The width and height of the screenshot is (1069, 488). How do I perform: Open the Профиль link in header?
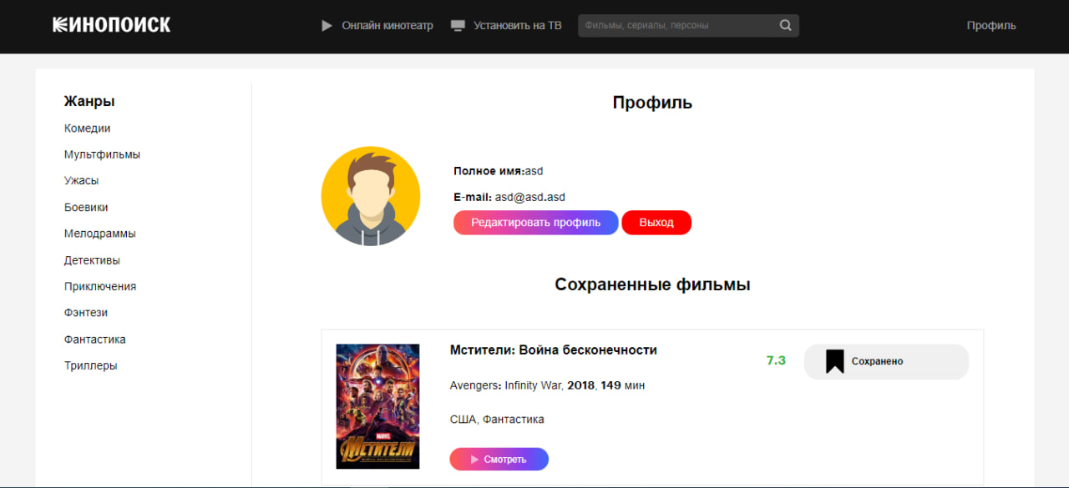click(991, 26)
